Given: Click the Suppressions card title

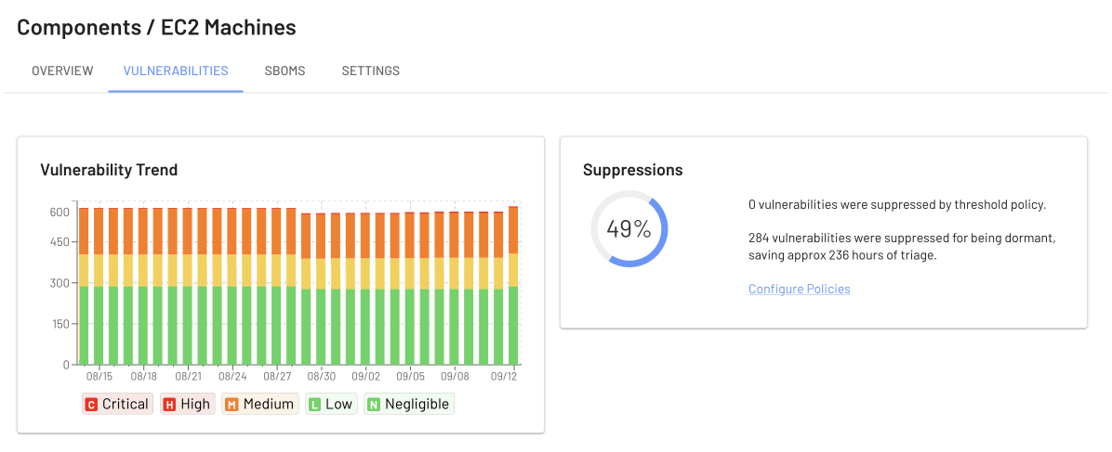Looking at the screenshot, I should (632, 170).
